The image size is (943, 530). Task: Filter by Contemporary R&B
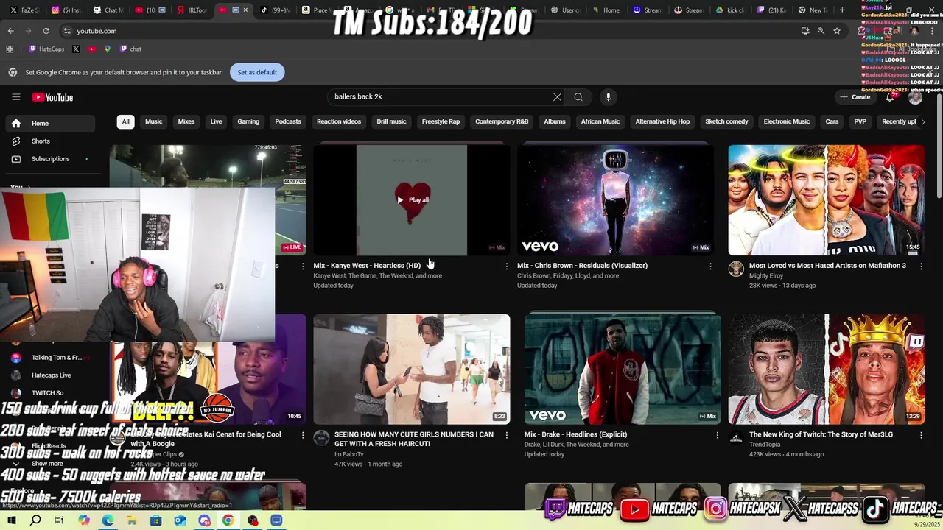[502, 121]
